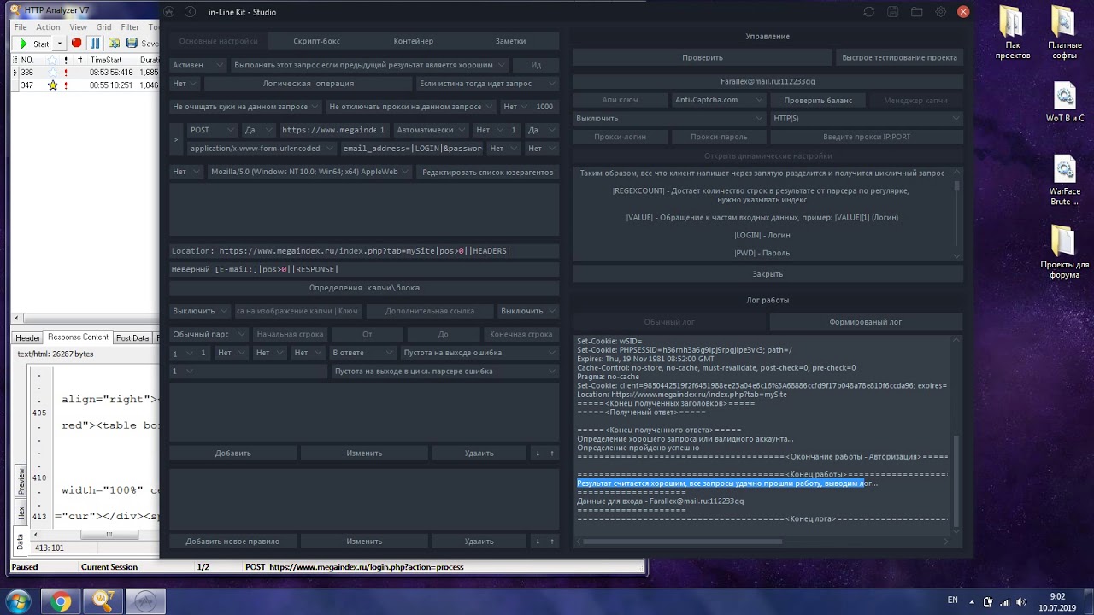This screenshot has height=615, width=1094.
Task: Switch to the 'Заметки' tab
Action: point(510,41)
